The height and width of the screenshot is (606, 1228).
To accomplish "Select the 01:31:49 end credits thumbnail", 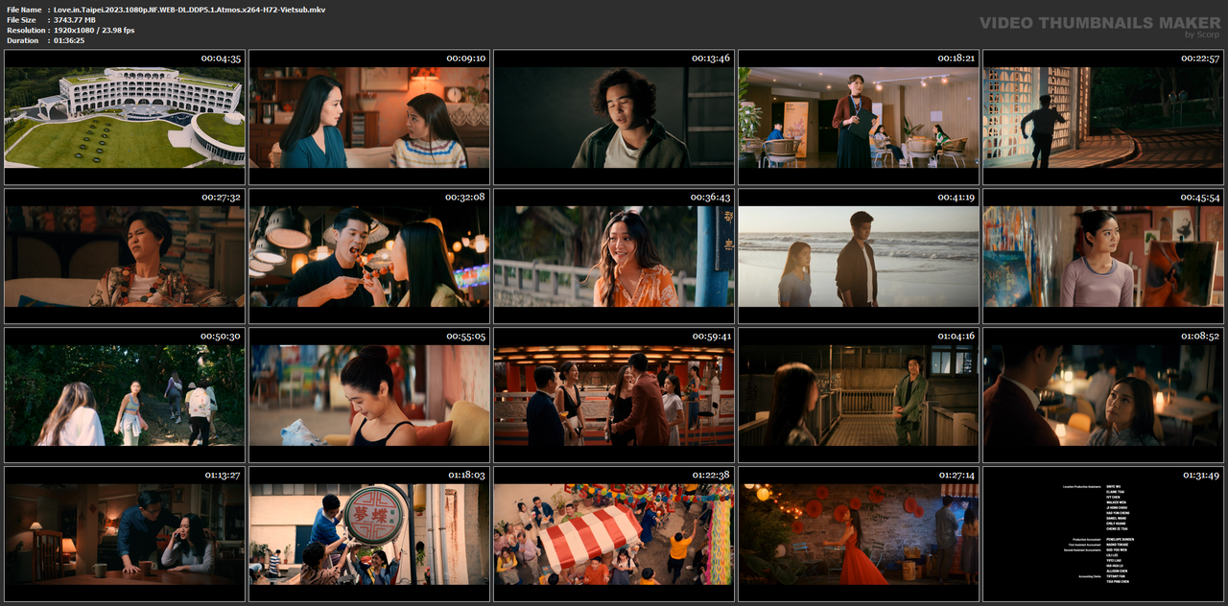I will click(x=1103, y=534).
